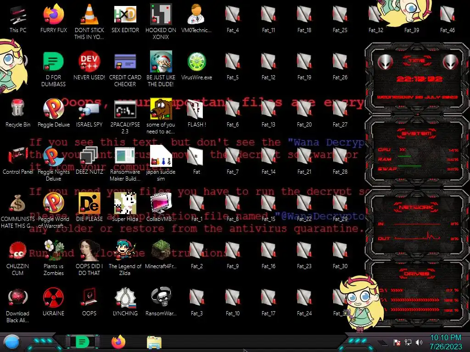Open the Recycle Bin icon

click(18, 113)
